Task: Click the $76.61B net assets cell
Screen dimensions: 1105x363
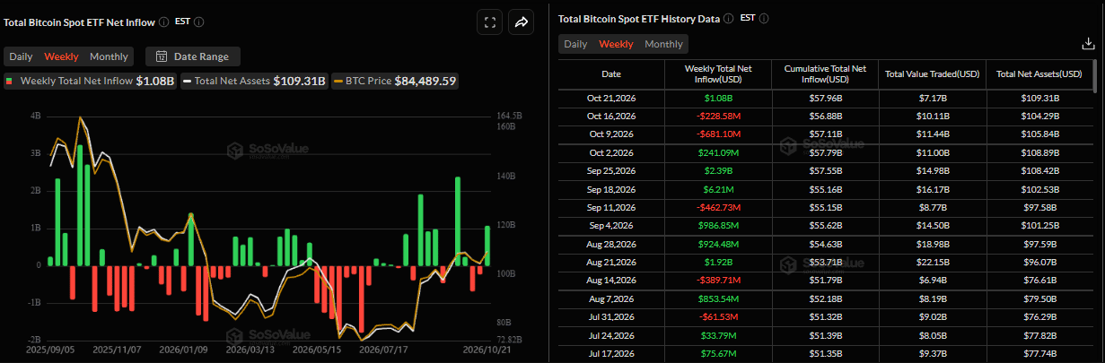Action: (x=1039, y=280)
